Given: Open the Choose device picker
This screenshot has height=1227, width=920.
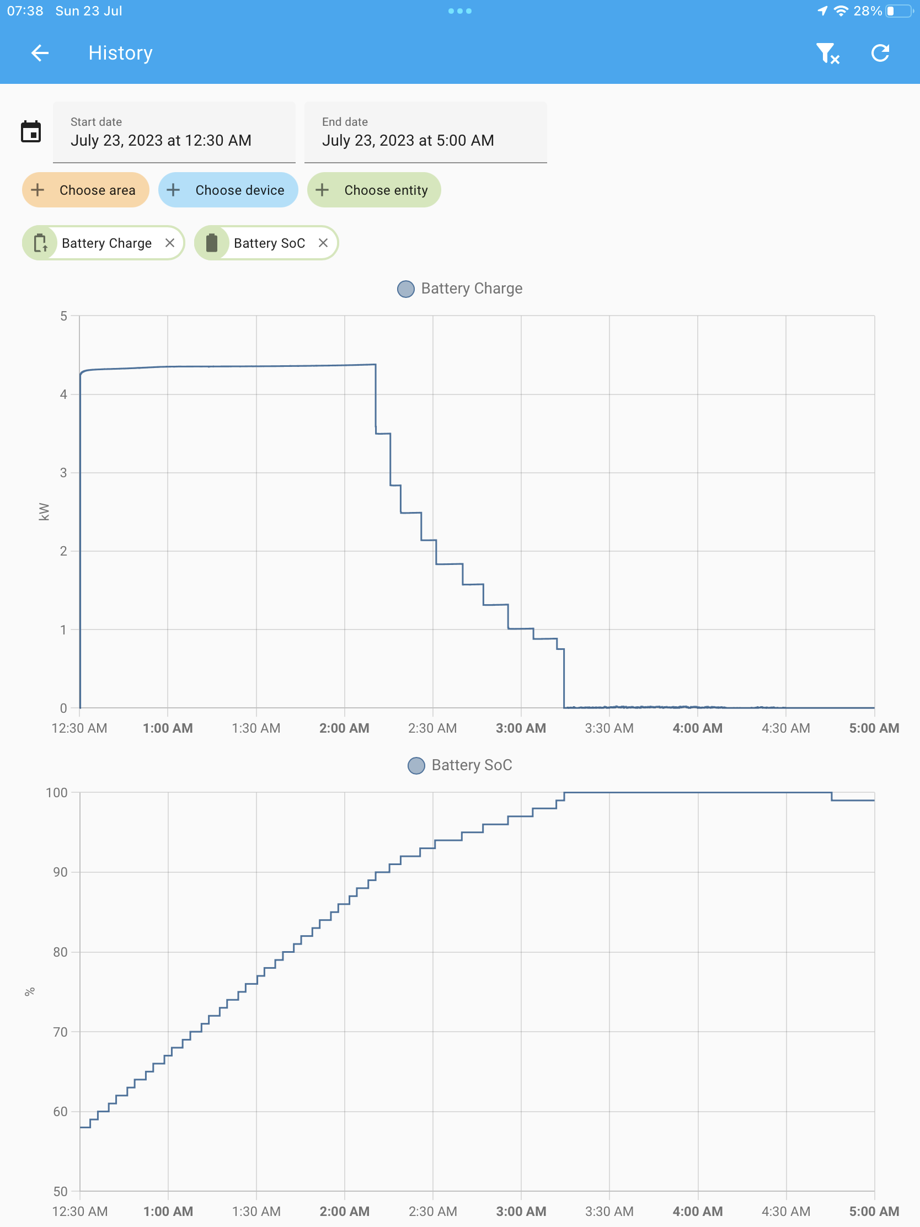Looking at the screenshot, I should tap(228, 190).
